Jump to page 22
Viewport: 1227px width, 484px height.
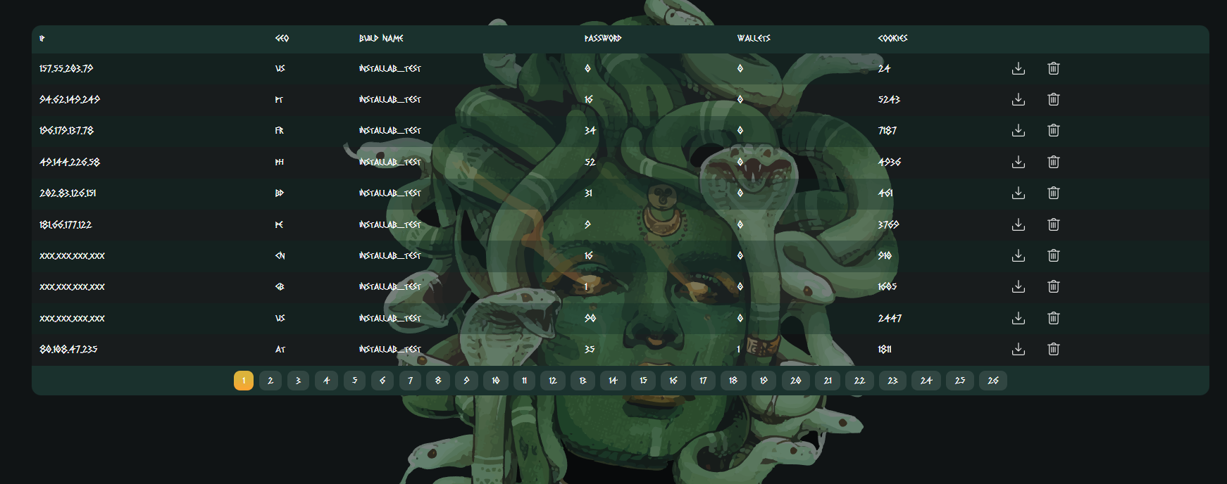tap(859, 381)
